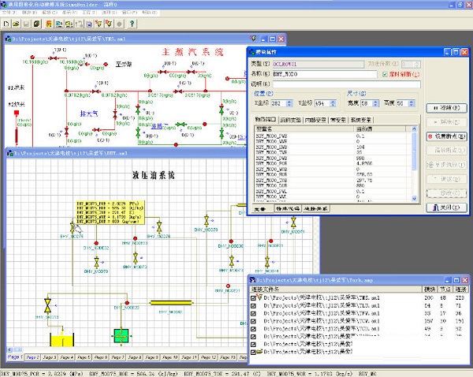Select the Page 12 sheet tab
The width and height of the screenshot is (473, 377).
click(208, 357)
